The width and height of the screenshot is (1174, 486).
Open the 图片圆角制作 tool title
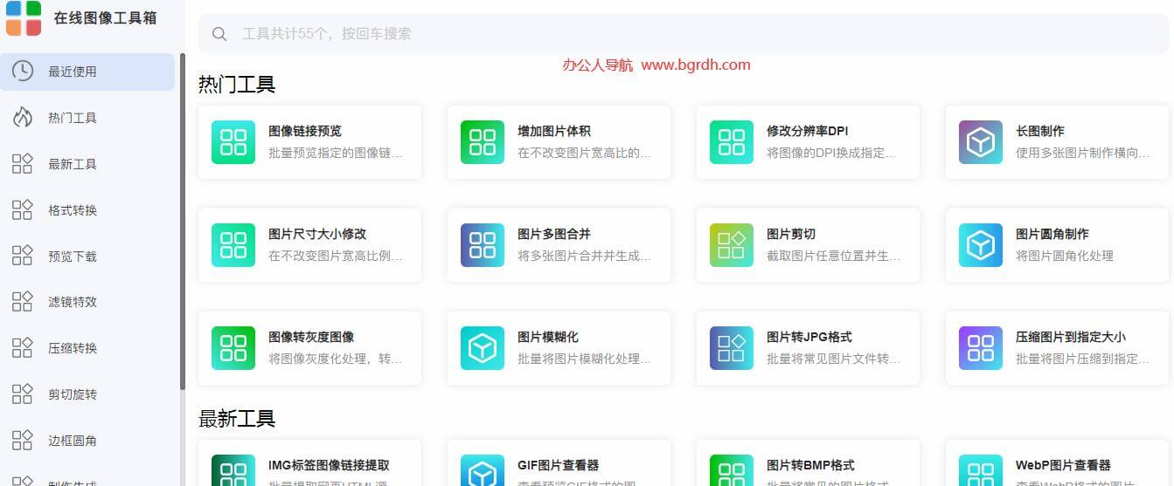click(x=1052, y=234)
